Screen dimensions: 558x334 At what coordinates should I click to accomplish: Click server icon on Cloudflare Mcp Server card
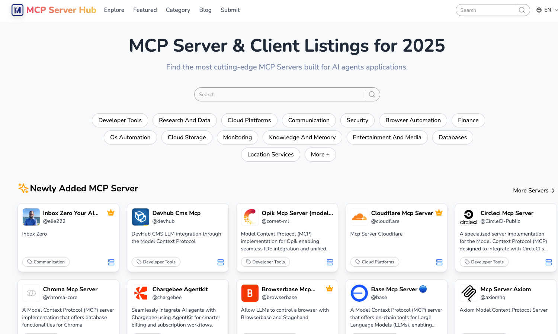[439, 262]
